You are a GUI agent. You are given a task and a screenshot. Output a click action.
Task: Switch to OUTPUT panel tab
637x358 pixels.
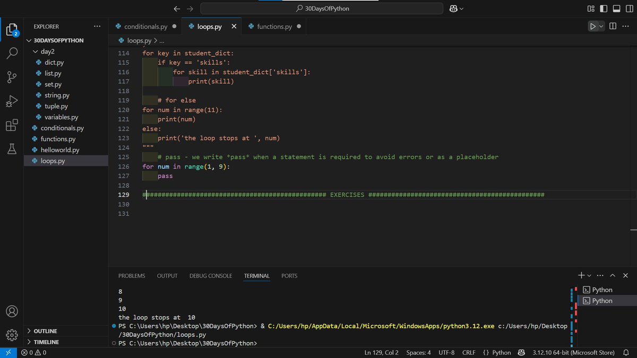167,276
